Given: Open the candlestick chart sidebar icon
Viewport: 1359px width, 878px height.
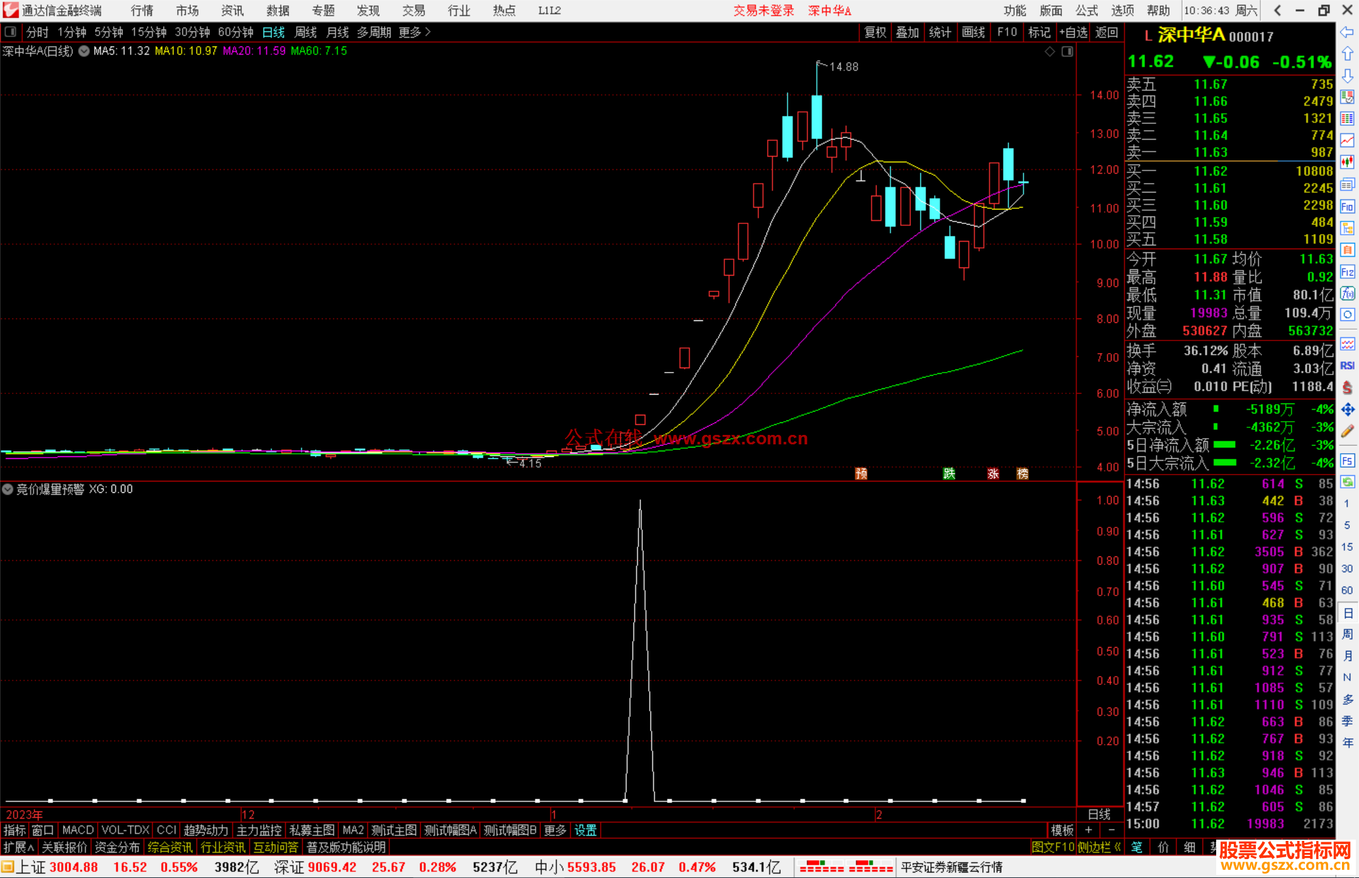Looking at the screenshot, I should tap(1347, 162).
